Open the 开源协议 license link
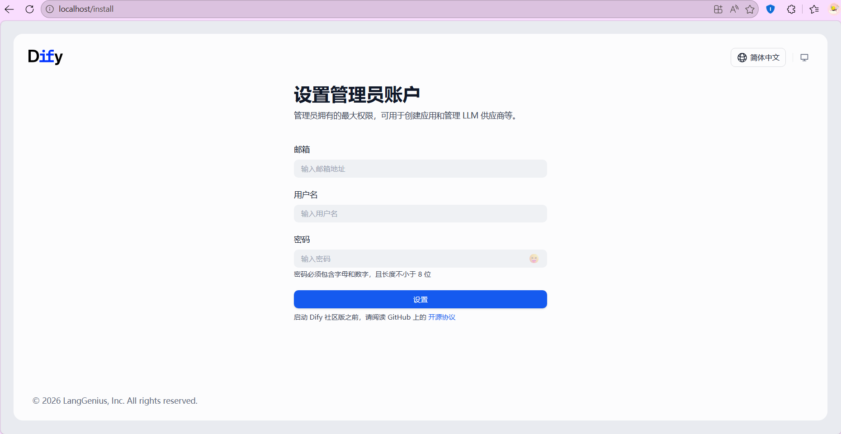 (x=442, y=317)
